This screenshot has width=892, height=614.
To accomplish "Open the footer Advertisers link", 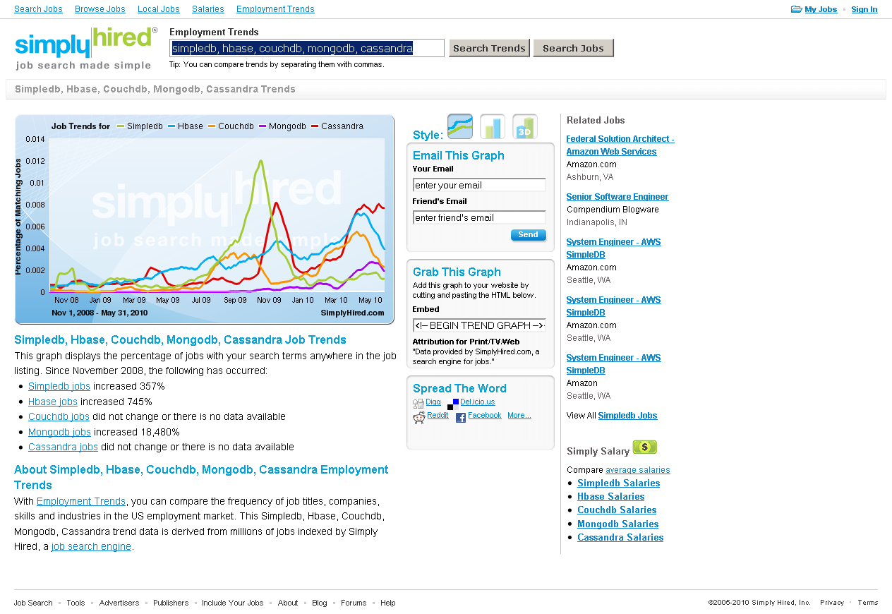I will click(119, 603).
